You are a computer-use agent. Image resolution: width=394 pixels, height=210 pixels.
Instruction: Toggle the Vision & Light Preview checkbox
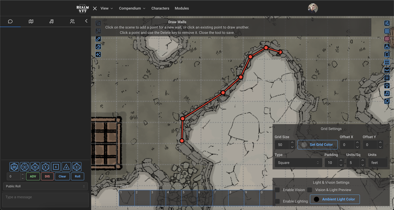(x=310, y=190)
